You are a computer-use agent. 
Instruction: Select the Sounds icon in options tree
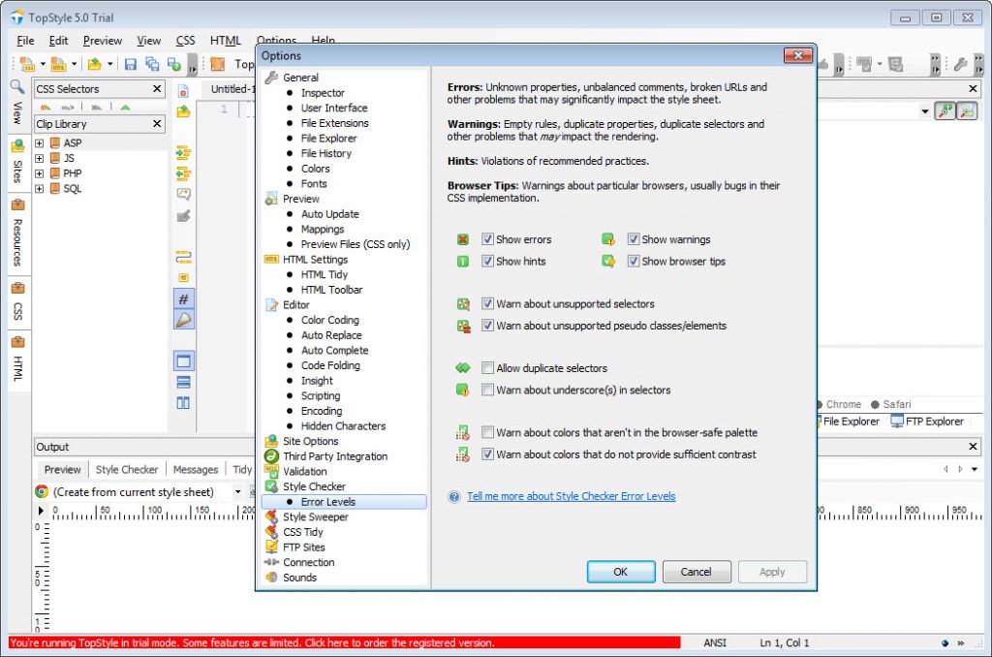271,578
